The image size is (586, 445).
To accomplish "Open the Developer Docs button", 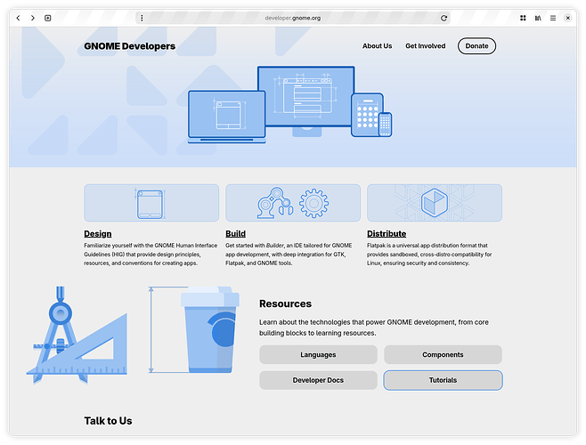I will [x=319, y=380].
